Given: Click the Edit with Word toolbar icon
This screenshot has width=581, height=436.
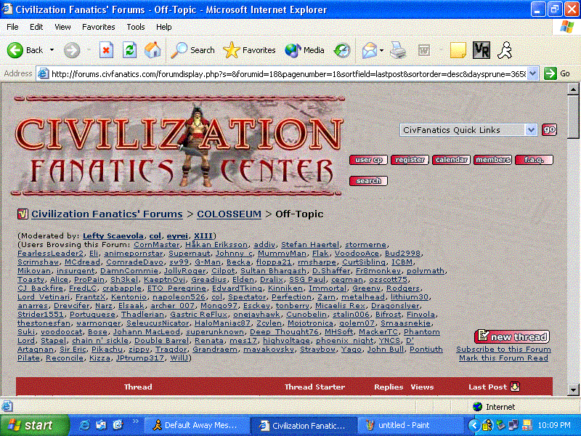Looking at the screenshot, I should (424, 50).
